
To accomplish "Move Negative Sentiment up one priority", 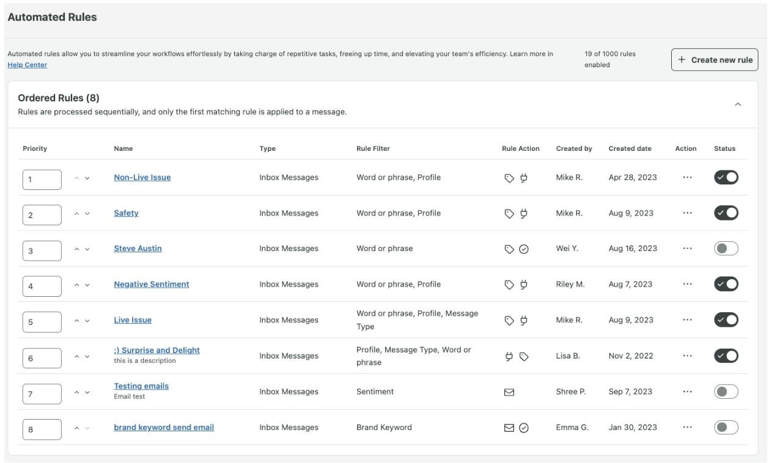I will [77, 285].
